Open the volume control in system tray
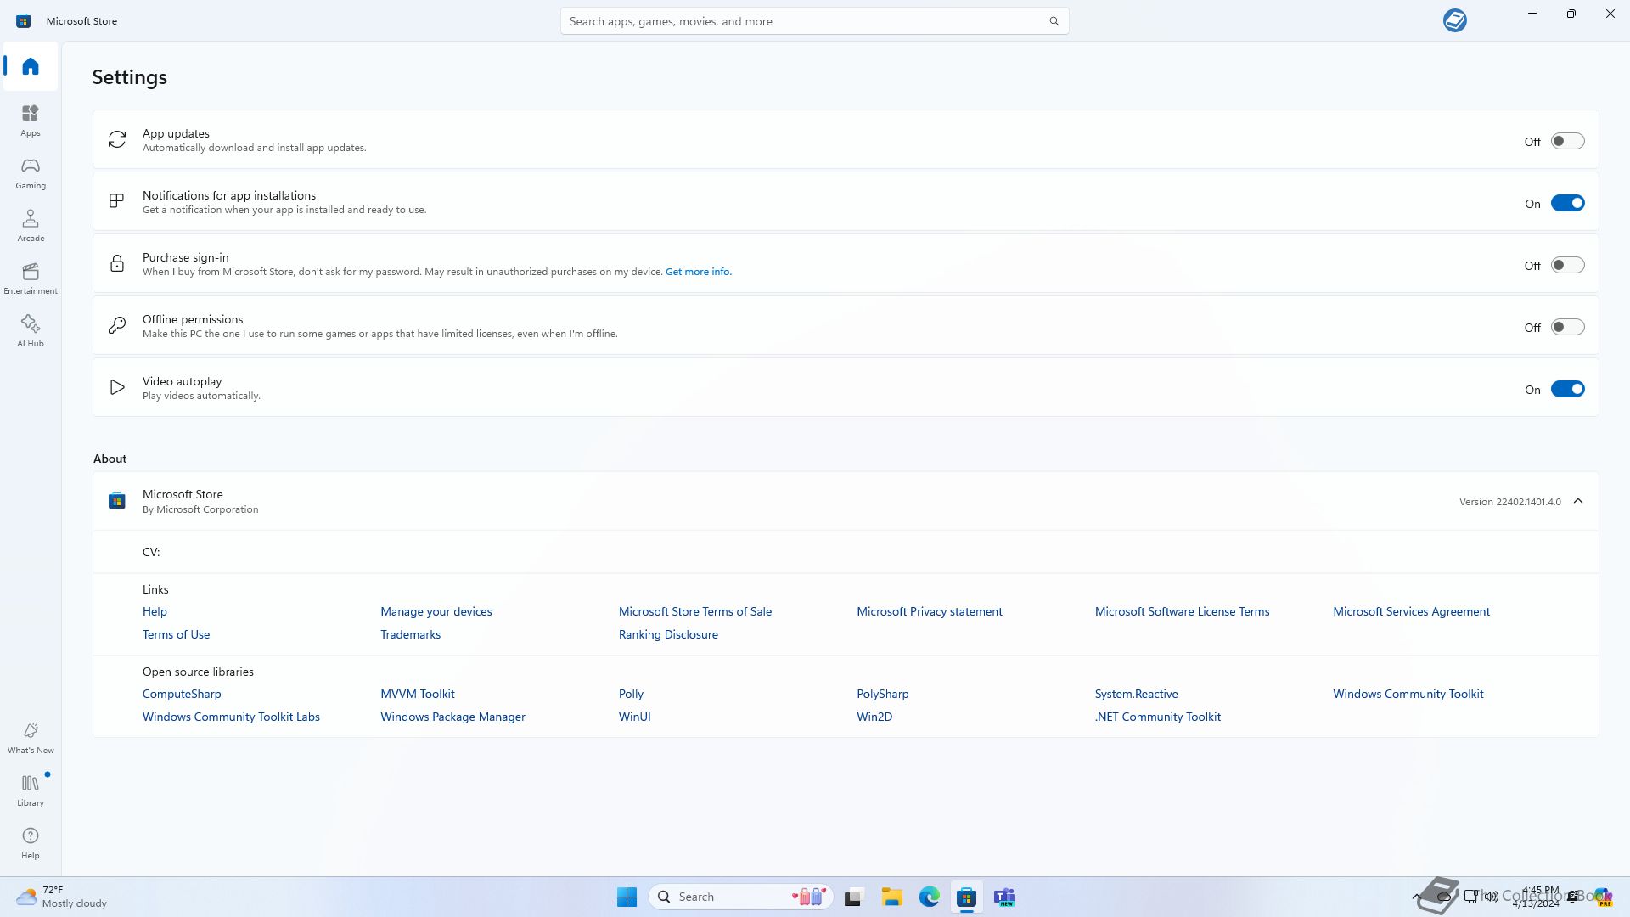The image size is (1630, 917). pyautogui.click(x=1491, y=897)
